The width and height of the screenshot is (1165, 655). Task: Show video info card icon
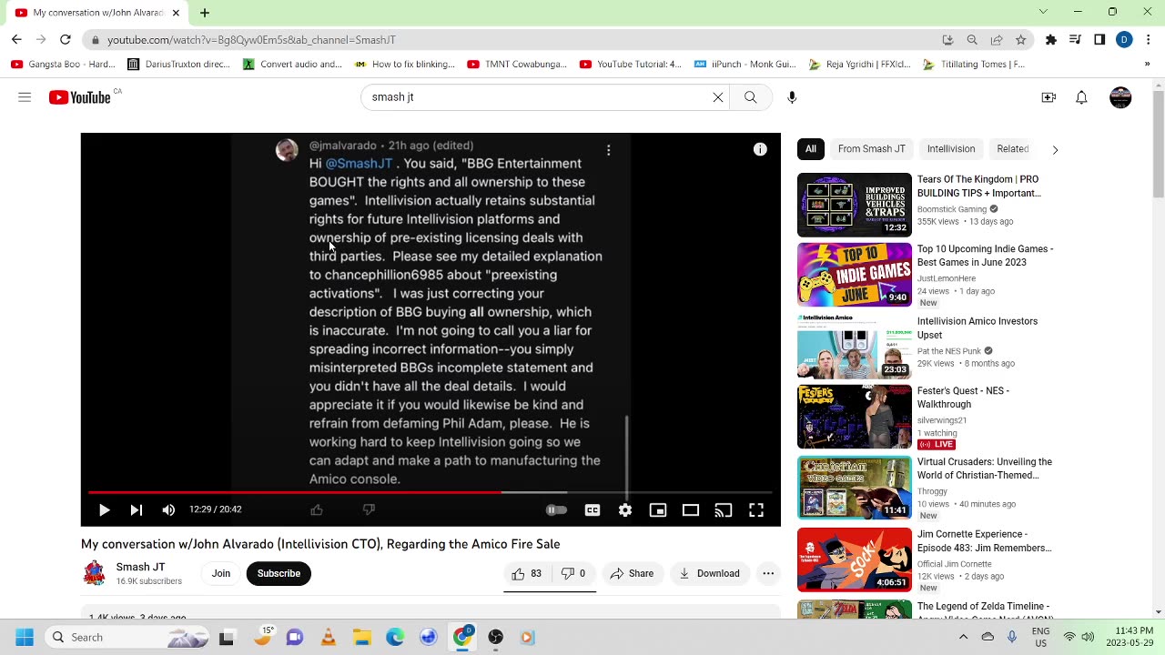coord(760,149)
